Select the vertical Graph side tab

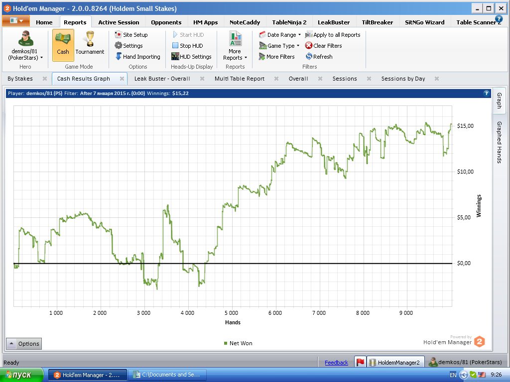point(499,100)
